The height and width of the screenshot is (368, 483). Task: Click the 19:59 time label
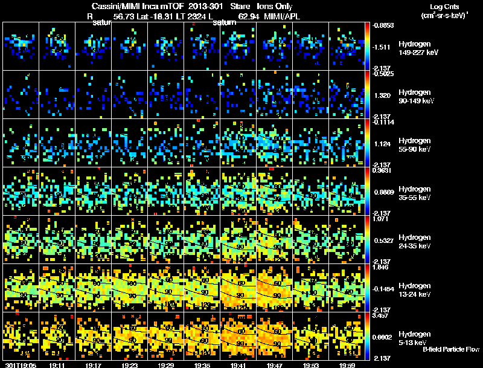tap(347, 365)
